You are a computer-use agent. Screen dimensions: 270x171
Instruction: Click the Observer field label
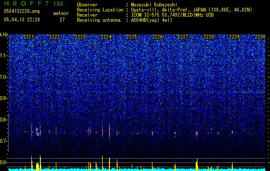point(87,5)
